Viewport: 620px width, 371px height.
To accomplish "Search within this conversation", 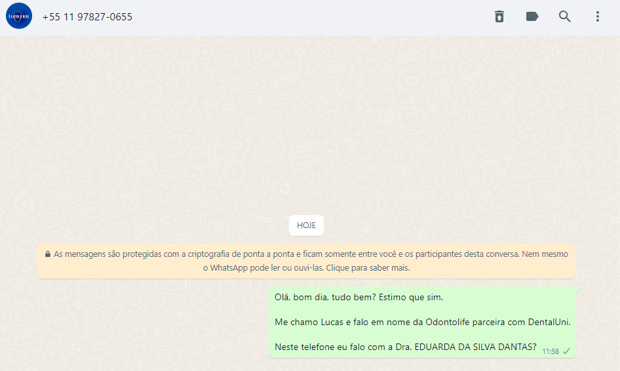I will pos(565,16).
